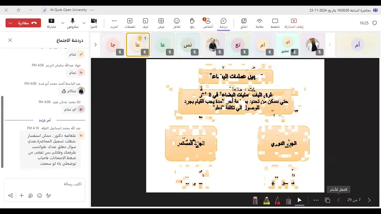Toggle the Chat (دردشة) panel
This screenshot has width=381, height=214.
224,23
